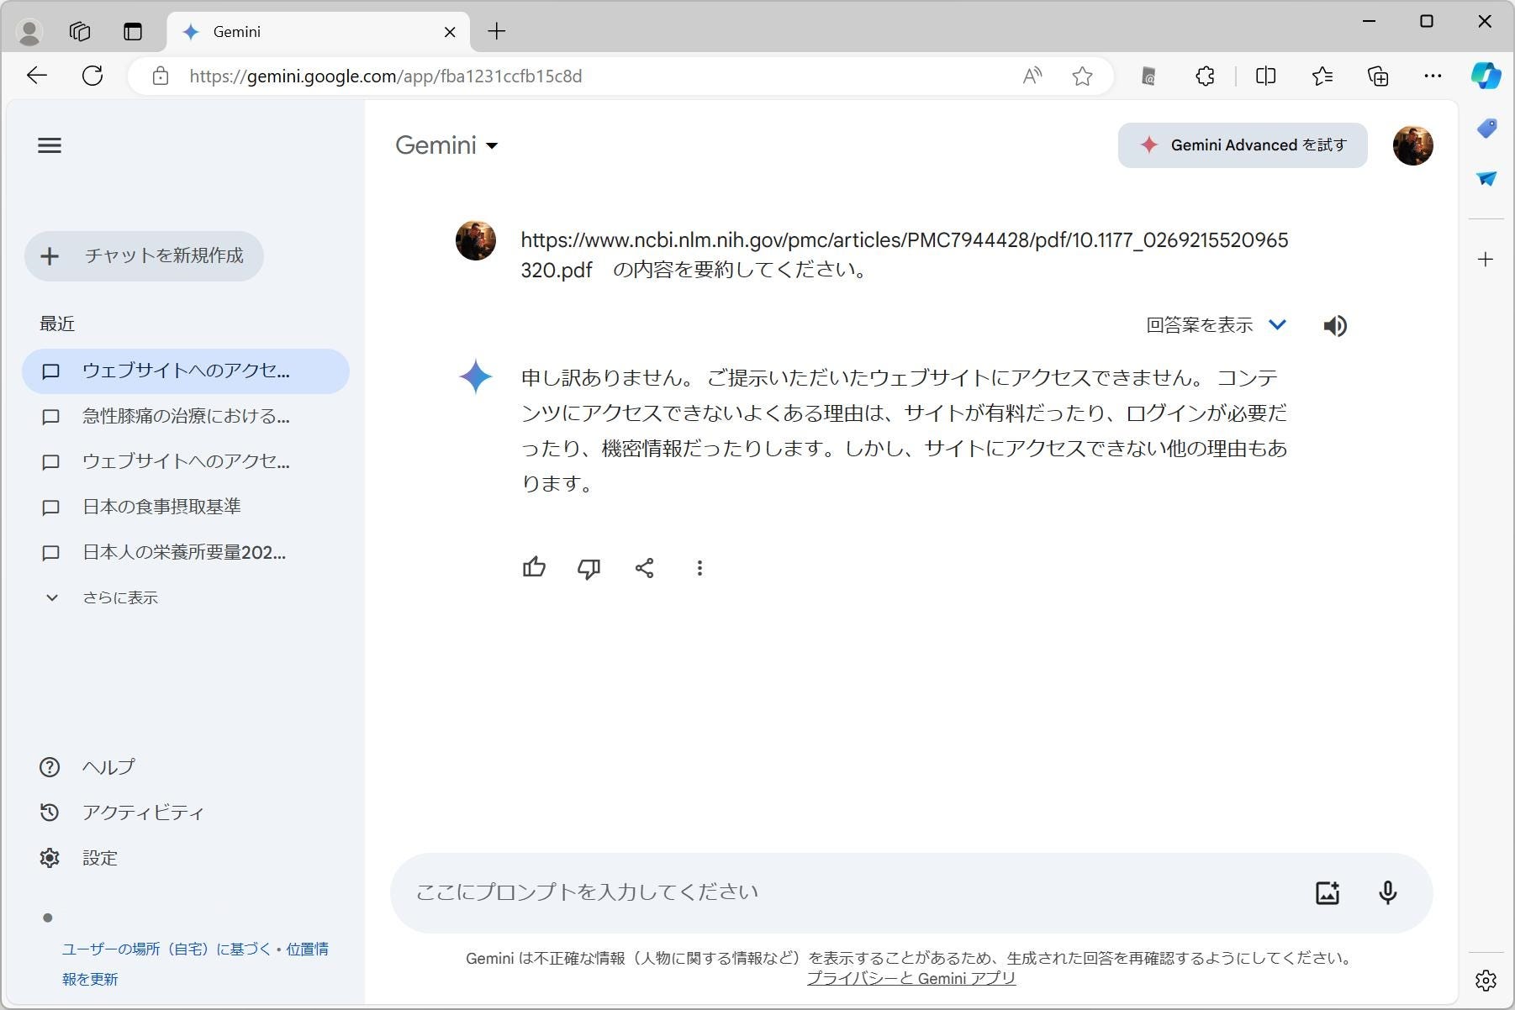Click Gemini Advanced を試す button
This screenshot has width=1515, height=1010.
[x=1243, y=145]
